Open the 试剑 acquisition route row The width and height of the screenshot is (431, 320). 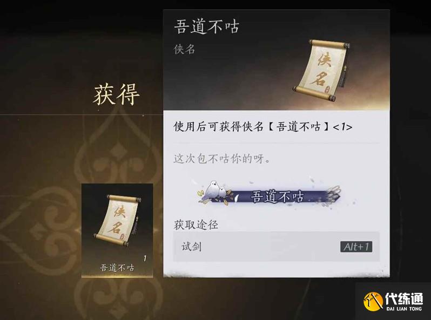[276, 247]
